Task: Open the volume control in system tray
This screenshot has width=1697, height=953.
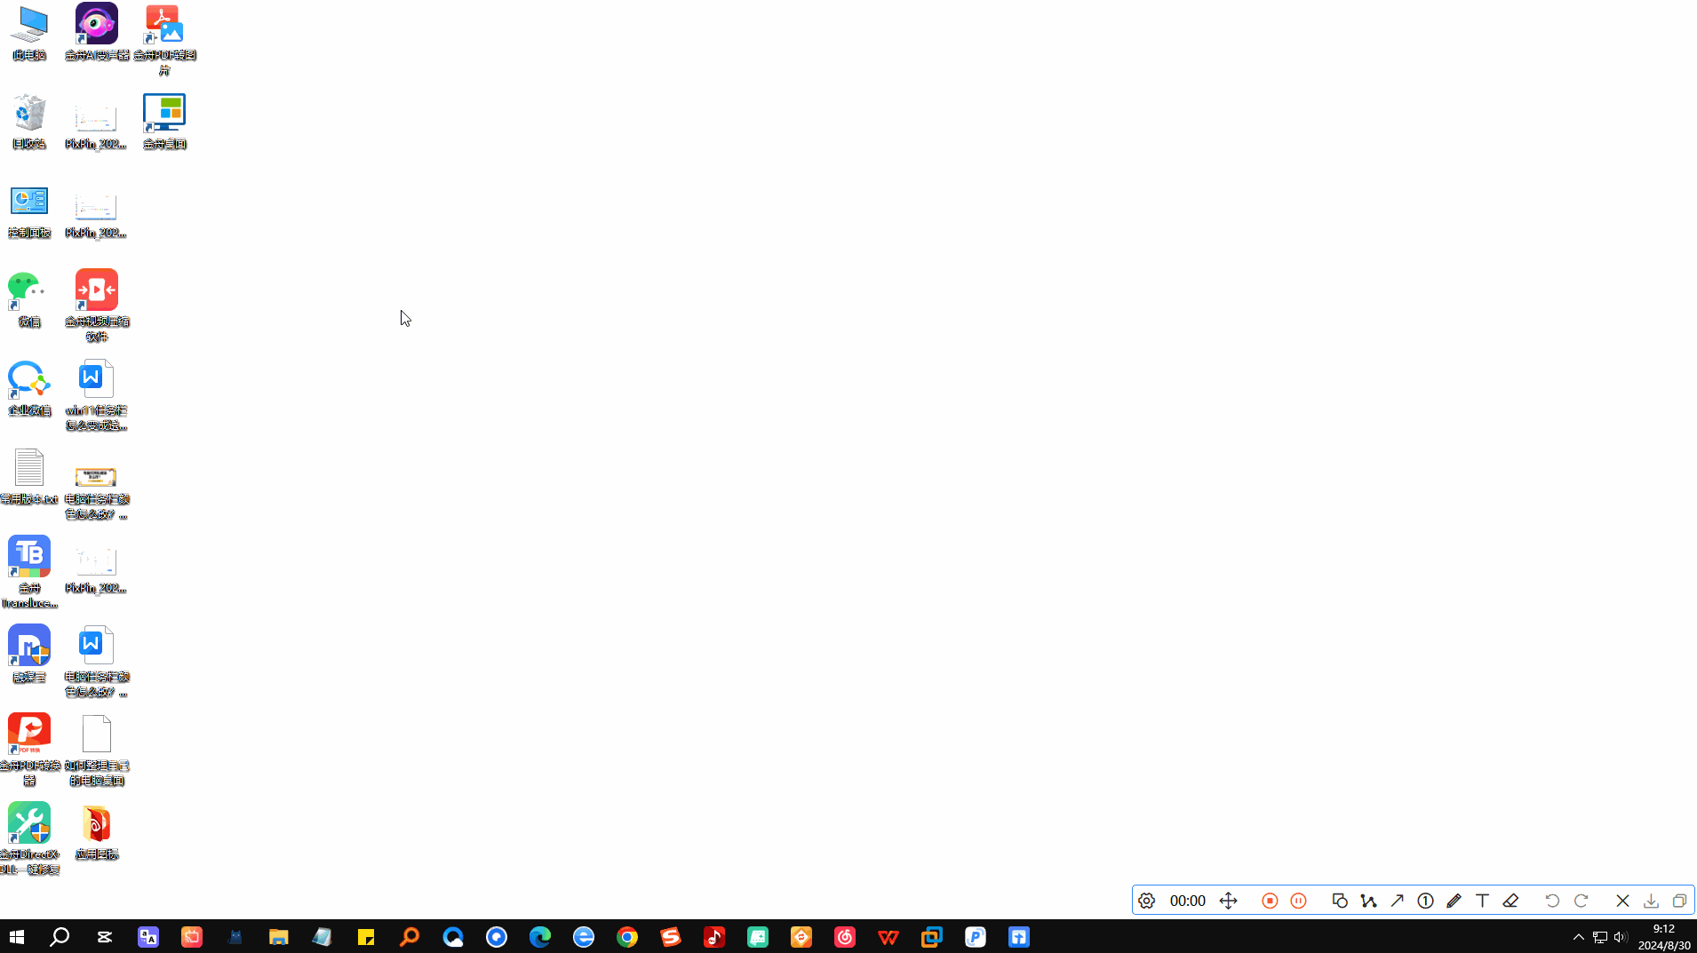Action: 1620,937
